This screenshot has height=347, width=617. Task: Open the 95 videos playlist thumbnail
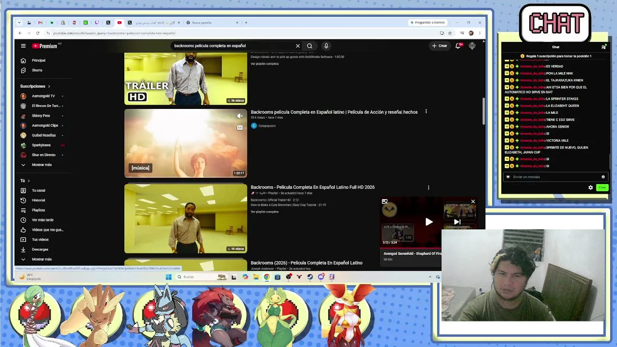(186, 219)
